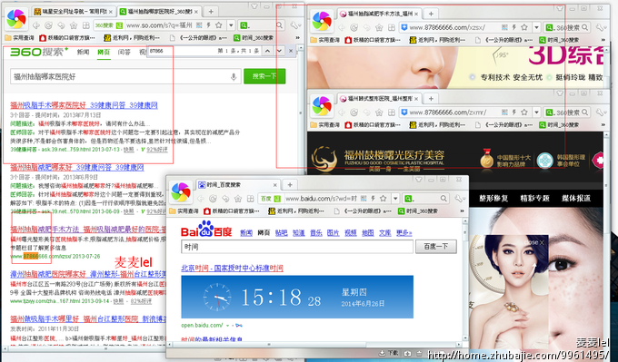Open new tab in xzsx window

431,14
